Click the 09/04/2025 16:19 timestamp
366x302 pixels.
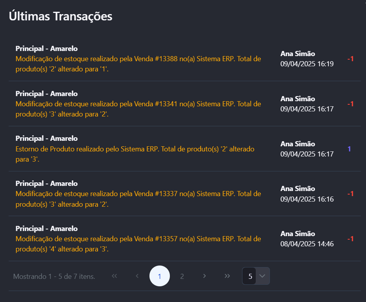(307, 64)
